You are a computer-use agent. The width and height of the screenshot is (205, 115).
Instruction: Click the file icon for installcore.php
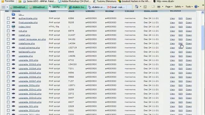point(13,43)
